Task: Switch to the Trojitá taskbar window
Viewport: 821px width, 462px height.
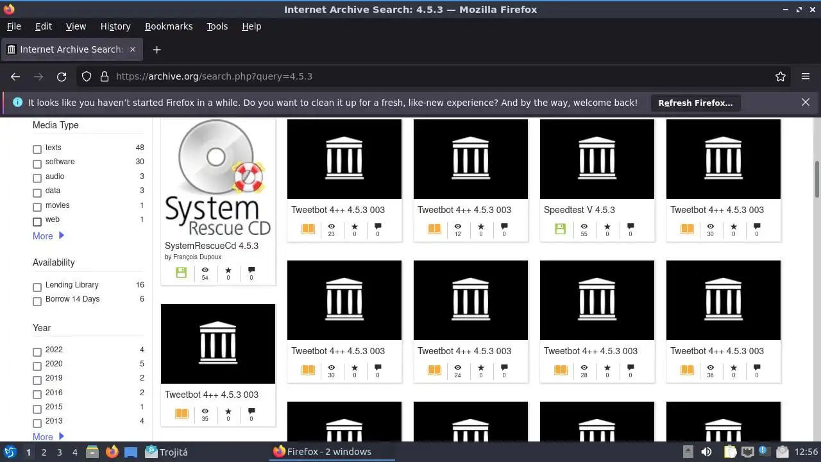Action: point(167,452)
